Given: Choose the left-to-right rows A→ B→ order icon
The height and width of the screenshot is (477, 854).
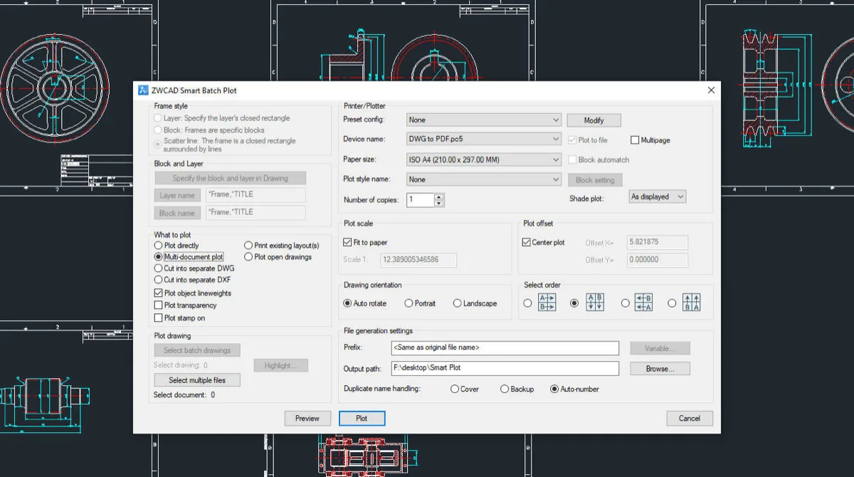Looking at the screenshot, I should pyautogui.click(x=547, y=303).
